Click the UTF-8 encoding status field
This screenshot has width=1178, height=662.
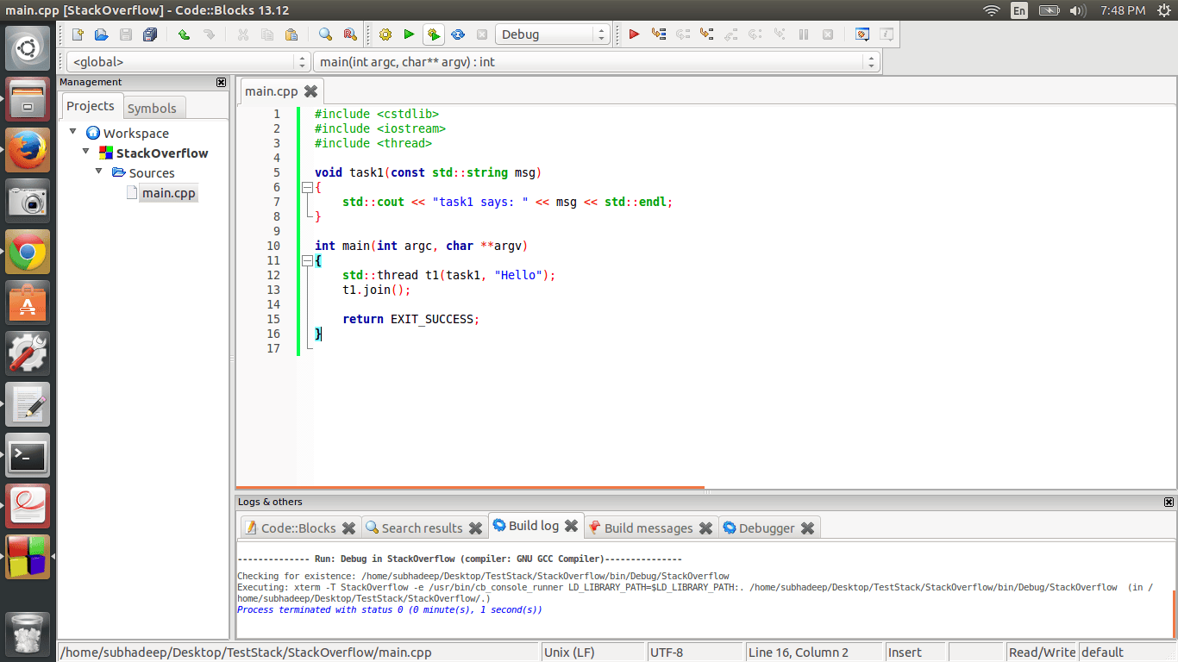[x=694, y=653]
